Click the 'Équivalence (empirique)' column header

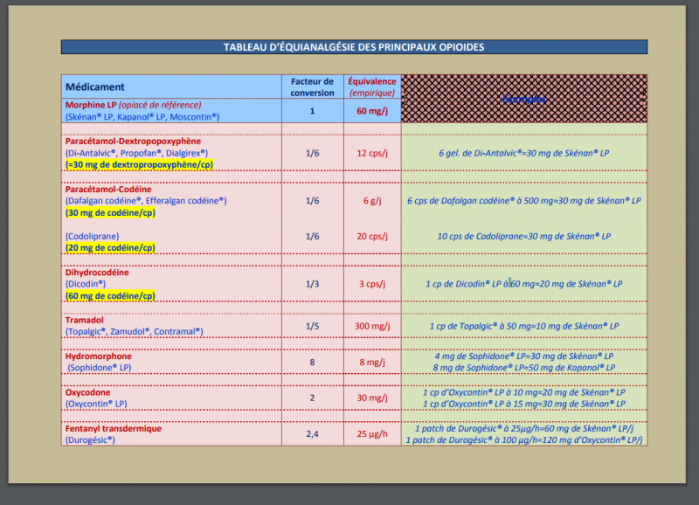[372, 86]
